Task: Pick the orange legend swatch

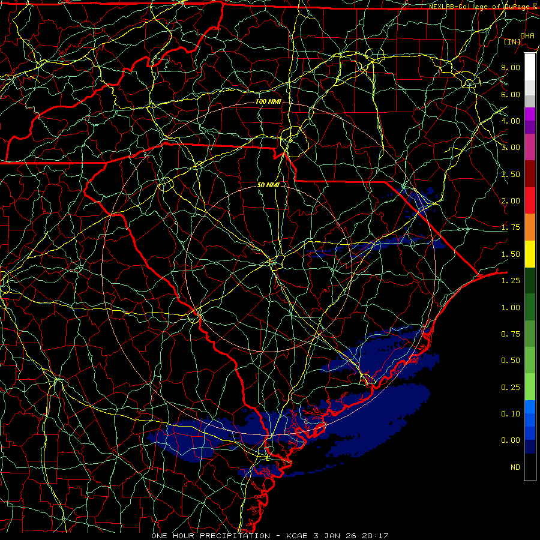Action: [x=530, y=227]
